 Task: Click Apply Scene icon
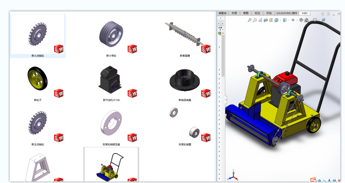coord(306,20)
